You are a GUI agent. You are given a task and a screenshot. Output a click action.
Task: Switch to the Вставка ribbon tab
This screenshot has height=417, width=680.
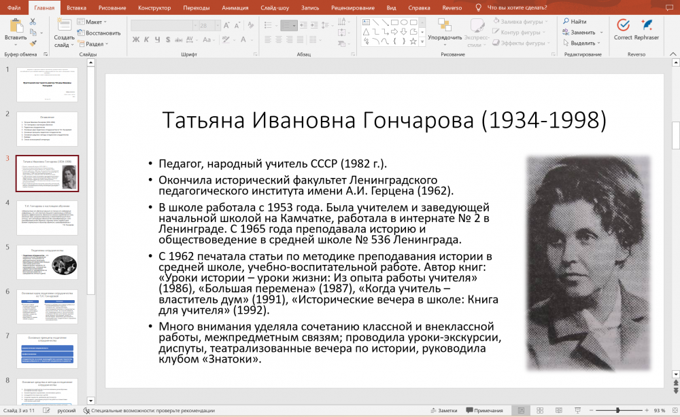(77, 7)
